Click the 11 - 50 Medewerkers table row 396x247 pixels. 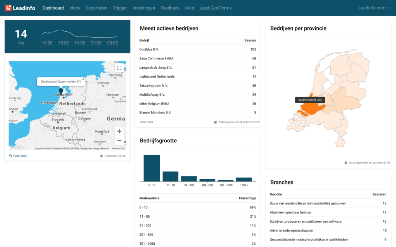198,217
